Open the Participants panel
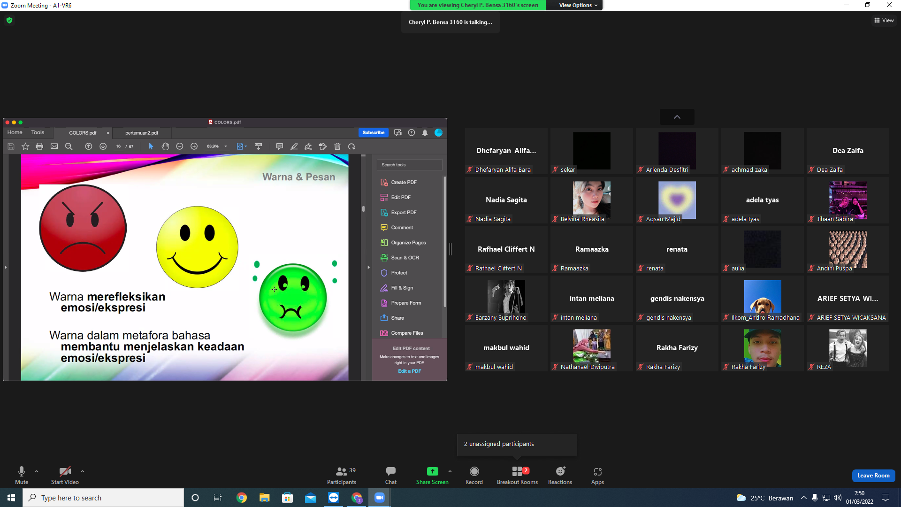 [342, 475]
